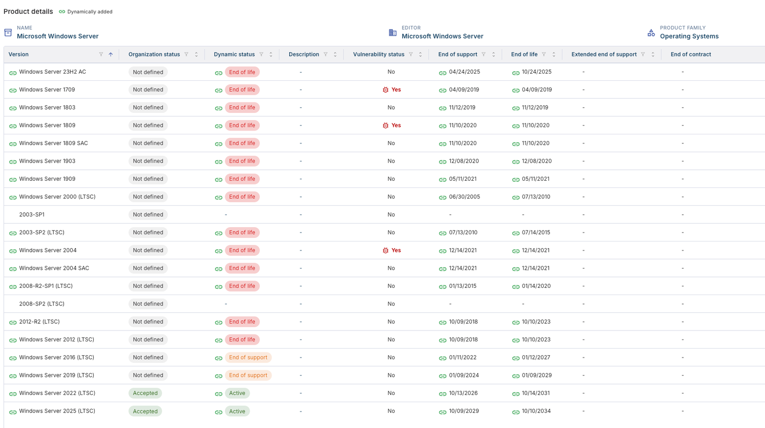
Task: Sort by the Vulnerability status sort arrows
Action: (420, 55)
